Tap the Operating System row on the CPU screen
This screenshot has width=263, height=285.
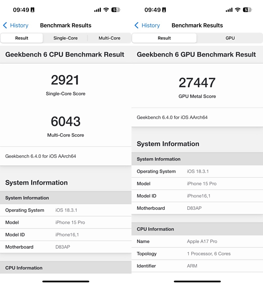[66, 210]
